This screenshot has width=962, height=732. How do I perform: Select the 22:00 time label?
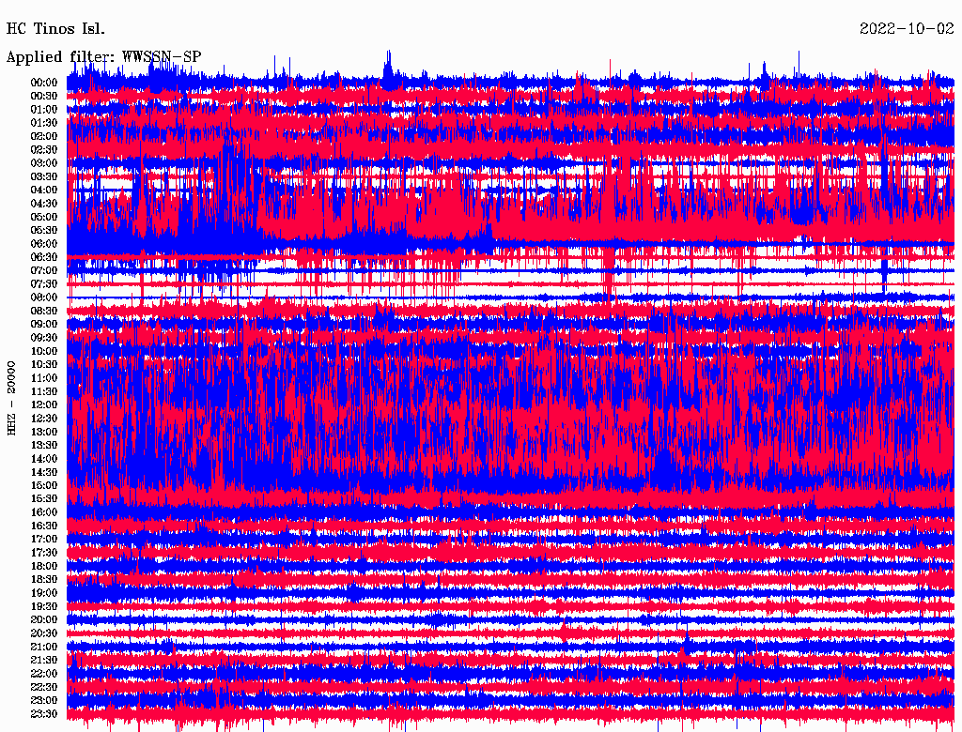tap(44, 674)
